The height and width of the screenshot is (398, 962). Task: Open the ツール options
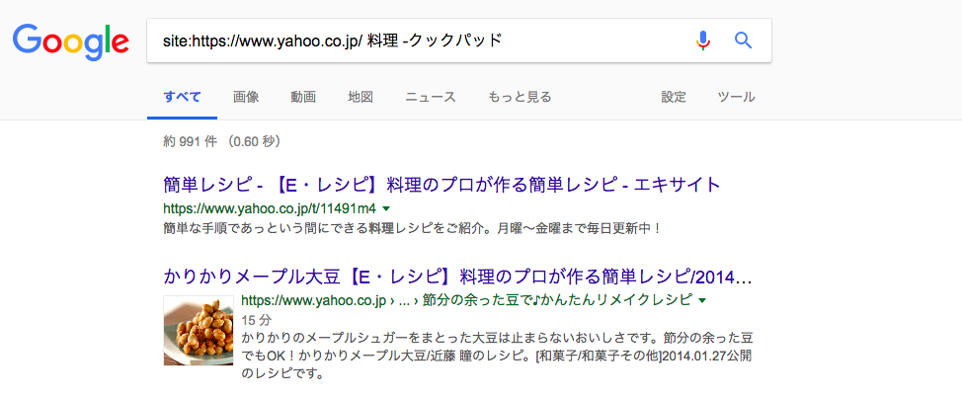[x=736, y=97]
